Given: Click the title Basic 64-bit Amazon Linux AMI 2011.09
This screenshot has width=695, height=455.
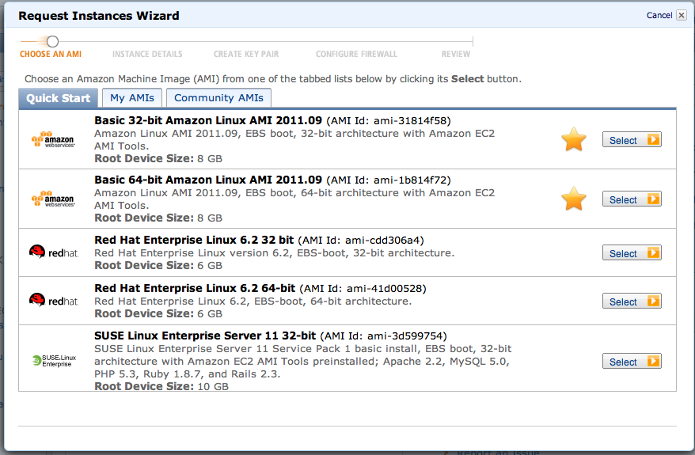Looking at the screenshot, I should 208,180.
